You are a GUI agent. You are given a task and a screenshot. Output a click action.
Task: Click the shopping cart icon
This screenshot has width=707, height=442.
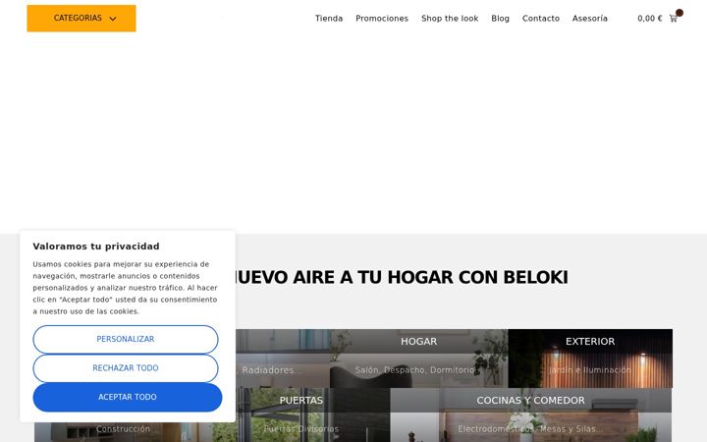pyautogui.click(x=674, y=19)
